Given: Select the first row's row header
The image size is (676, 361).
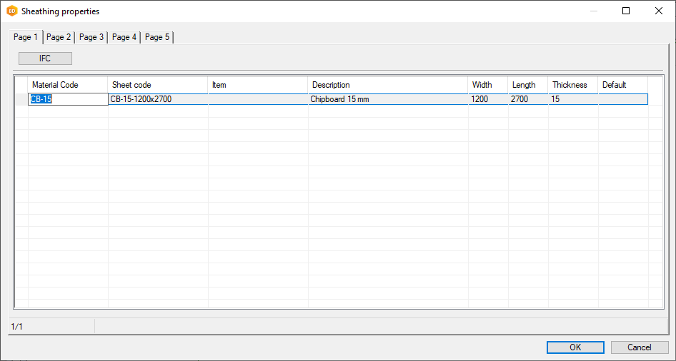Looking at the screenshot, I should 21,99.
